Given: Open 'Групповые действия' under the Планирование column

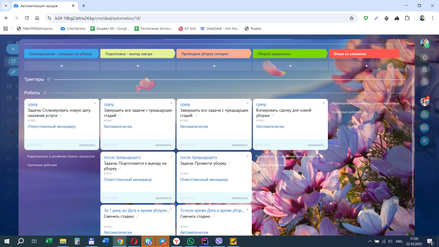Looking at the screenshot, I should pyautogui.click(x=42, y=165).
